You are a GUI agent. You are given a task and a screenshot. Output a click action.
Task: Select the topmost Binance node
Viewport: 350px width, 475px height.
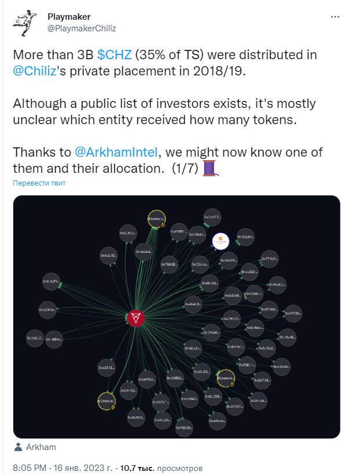156,219
